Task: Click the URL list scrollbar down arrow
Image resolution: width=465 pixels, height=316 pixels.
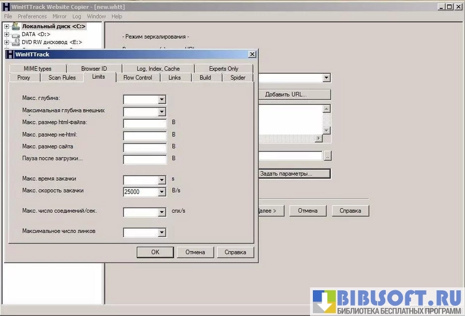Action: pyautogui.click(x=327, y=131)
